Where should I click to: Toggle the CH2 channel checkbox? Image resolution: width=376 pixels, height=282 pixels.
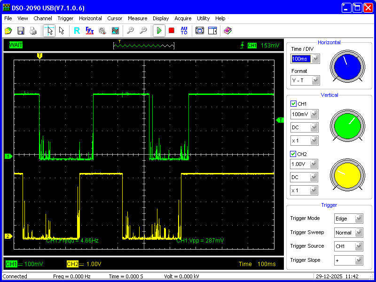click(x=294, y=154)
